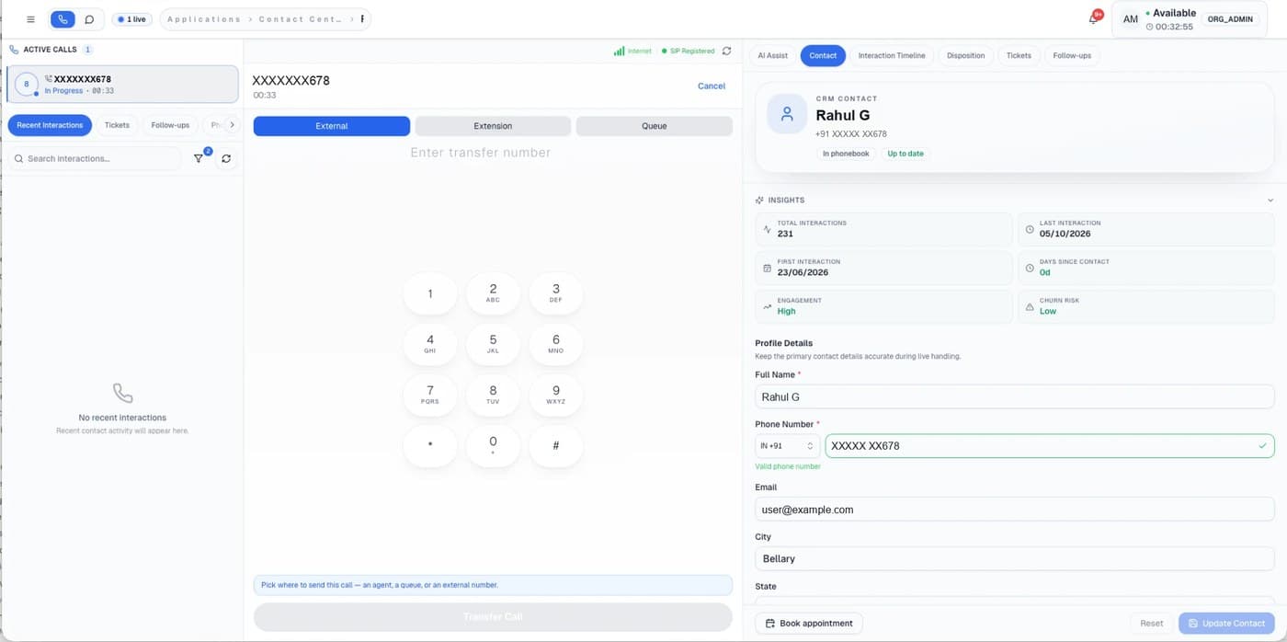
Task: Switch to phone calls mode icon
Action: pyautogui.click(x=63, y=19)
